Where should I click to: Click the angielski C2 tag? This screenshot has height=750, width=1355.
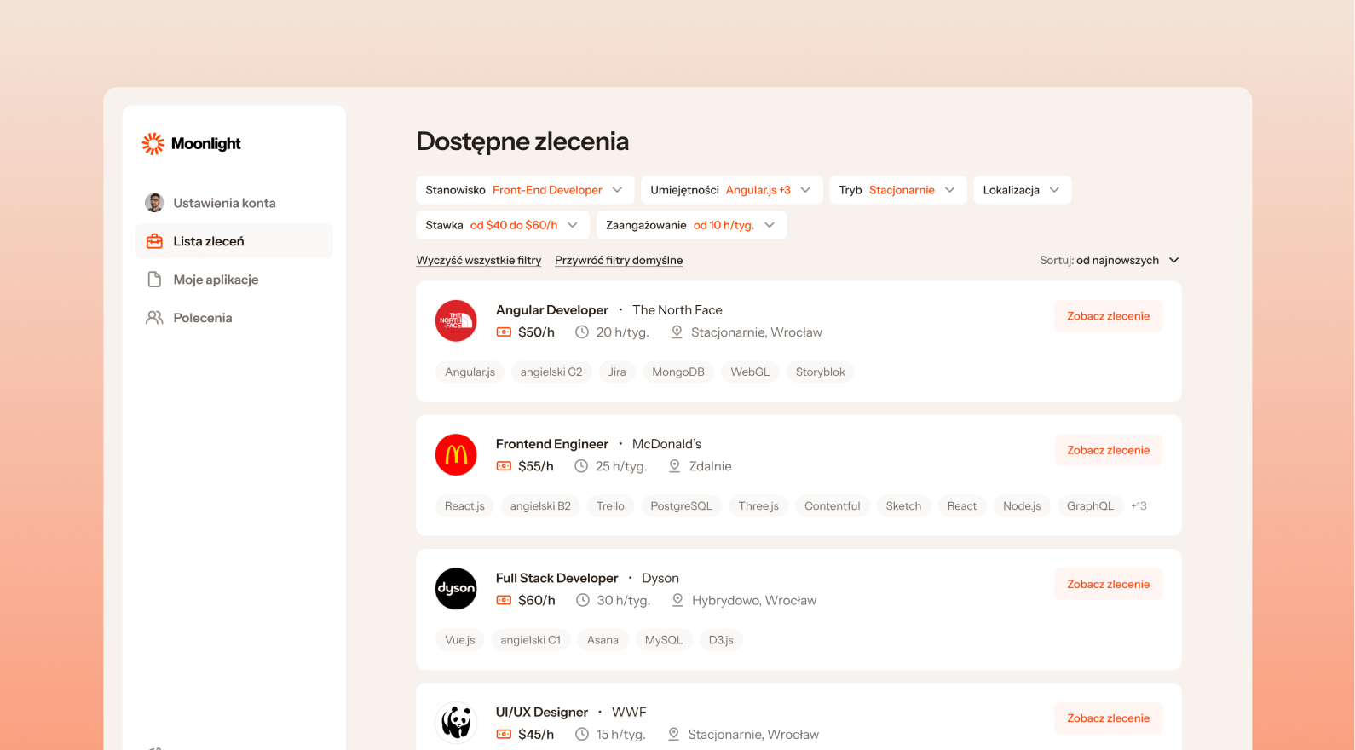(x=551, y=372)
